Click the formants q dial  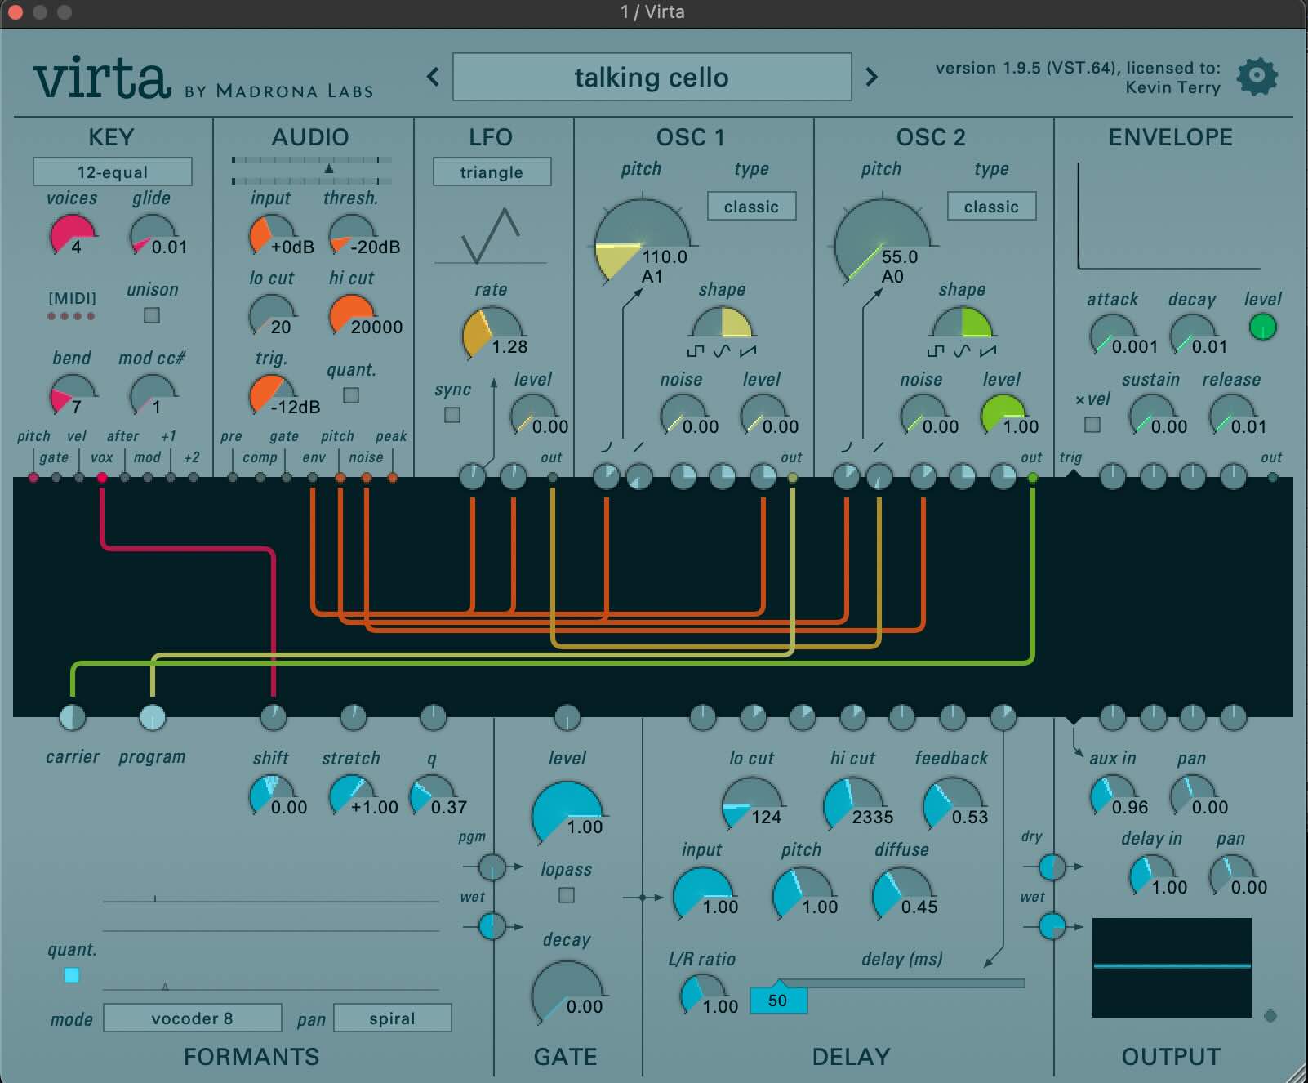432,796
